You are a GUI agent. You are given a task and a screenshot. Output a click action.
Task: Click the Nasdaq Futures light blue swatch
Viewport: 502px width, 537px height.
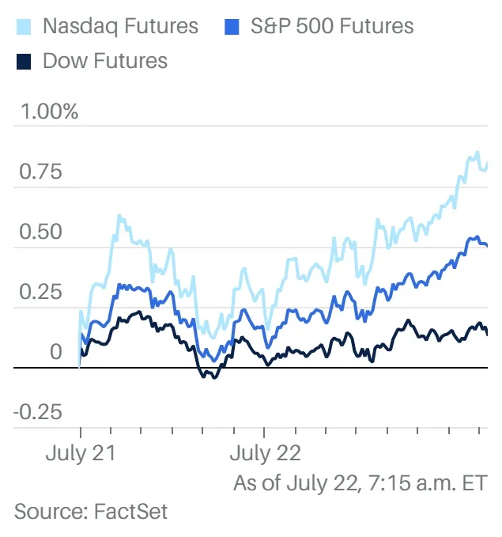click(x=24, y=27)
